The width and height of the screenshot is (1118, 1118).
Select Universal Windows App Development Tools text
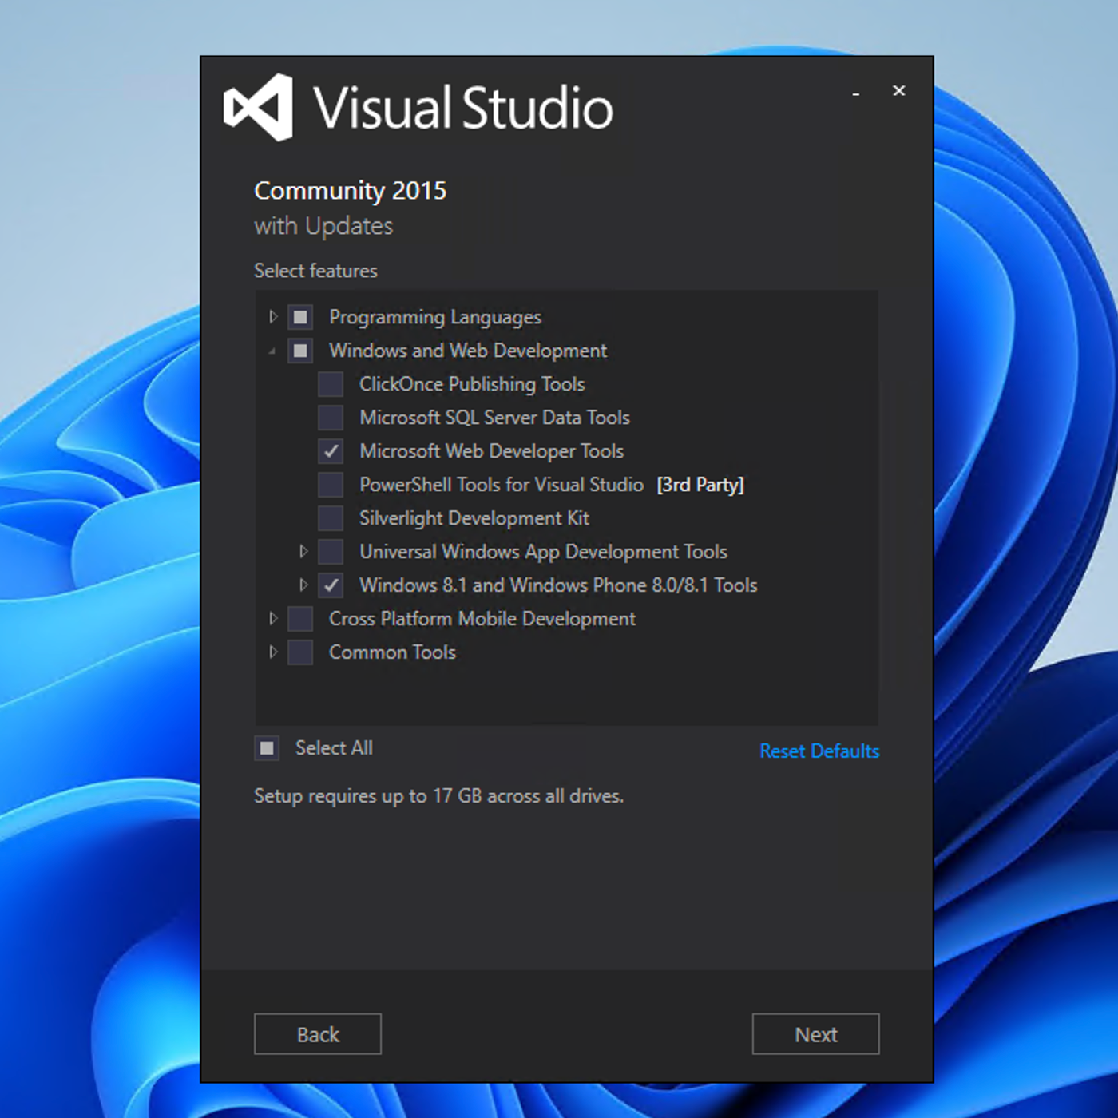pyautogui.click(x=543, y=552)
